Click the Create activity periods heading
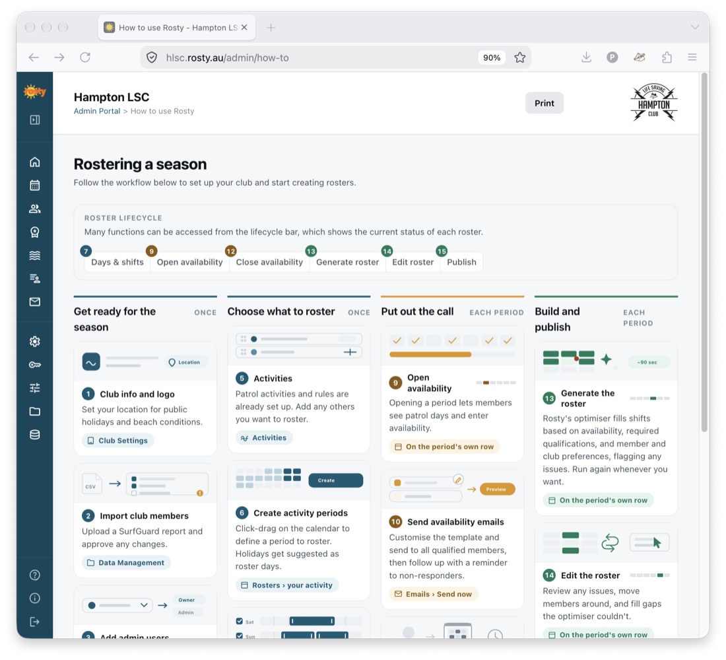Image resolution: width=726 pixels, height=660 pixels. click(x=300, y=513)
